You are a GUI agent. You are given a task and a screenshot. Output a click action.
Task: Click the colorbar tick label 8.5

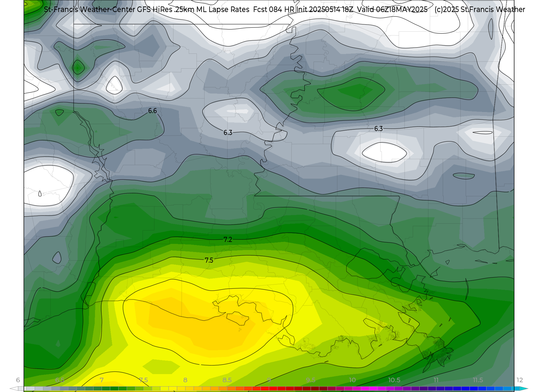tap(227, 380)
